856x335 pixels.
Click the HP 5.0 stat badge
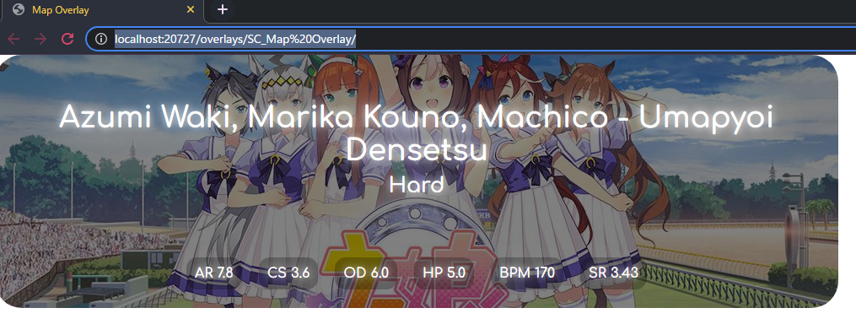(x=444, y=273)
